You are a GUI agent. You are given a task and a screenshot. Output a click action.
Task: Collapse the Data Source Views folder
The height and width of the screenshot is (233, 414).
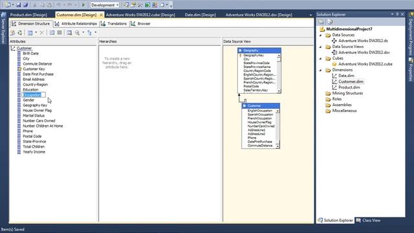[x=321, y=47]
